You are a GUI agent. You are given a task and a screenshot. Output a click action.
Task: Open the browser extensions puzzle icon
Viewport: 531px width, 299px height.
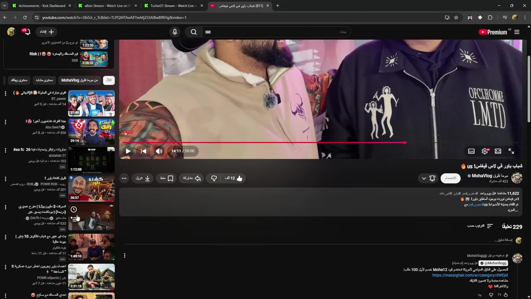[490, 17]
